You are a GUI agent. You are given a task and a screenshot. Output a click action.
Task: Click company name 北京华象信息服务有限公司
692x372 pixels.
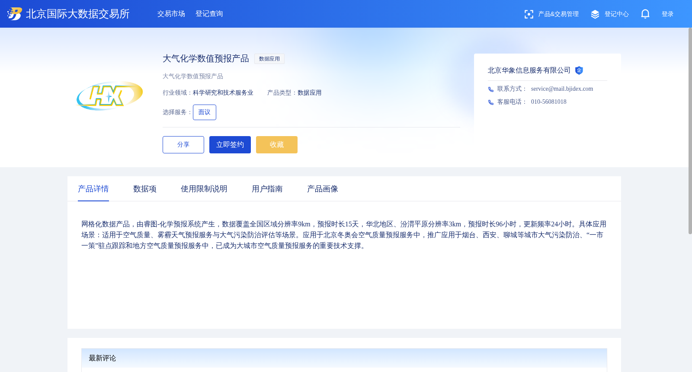(529, 70)
